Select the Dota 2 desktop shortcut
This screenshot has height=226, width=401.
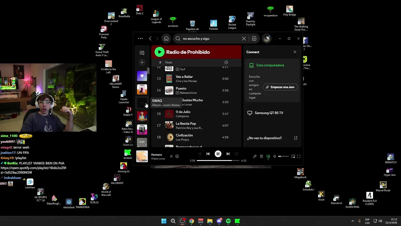click(x=140, y=10)
